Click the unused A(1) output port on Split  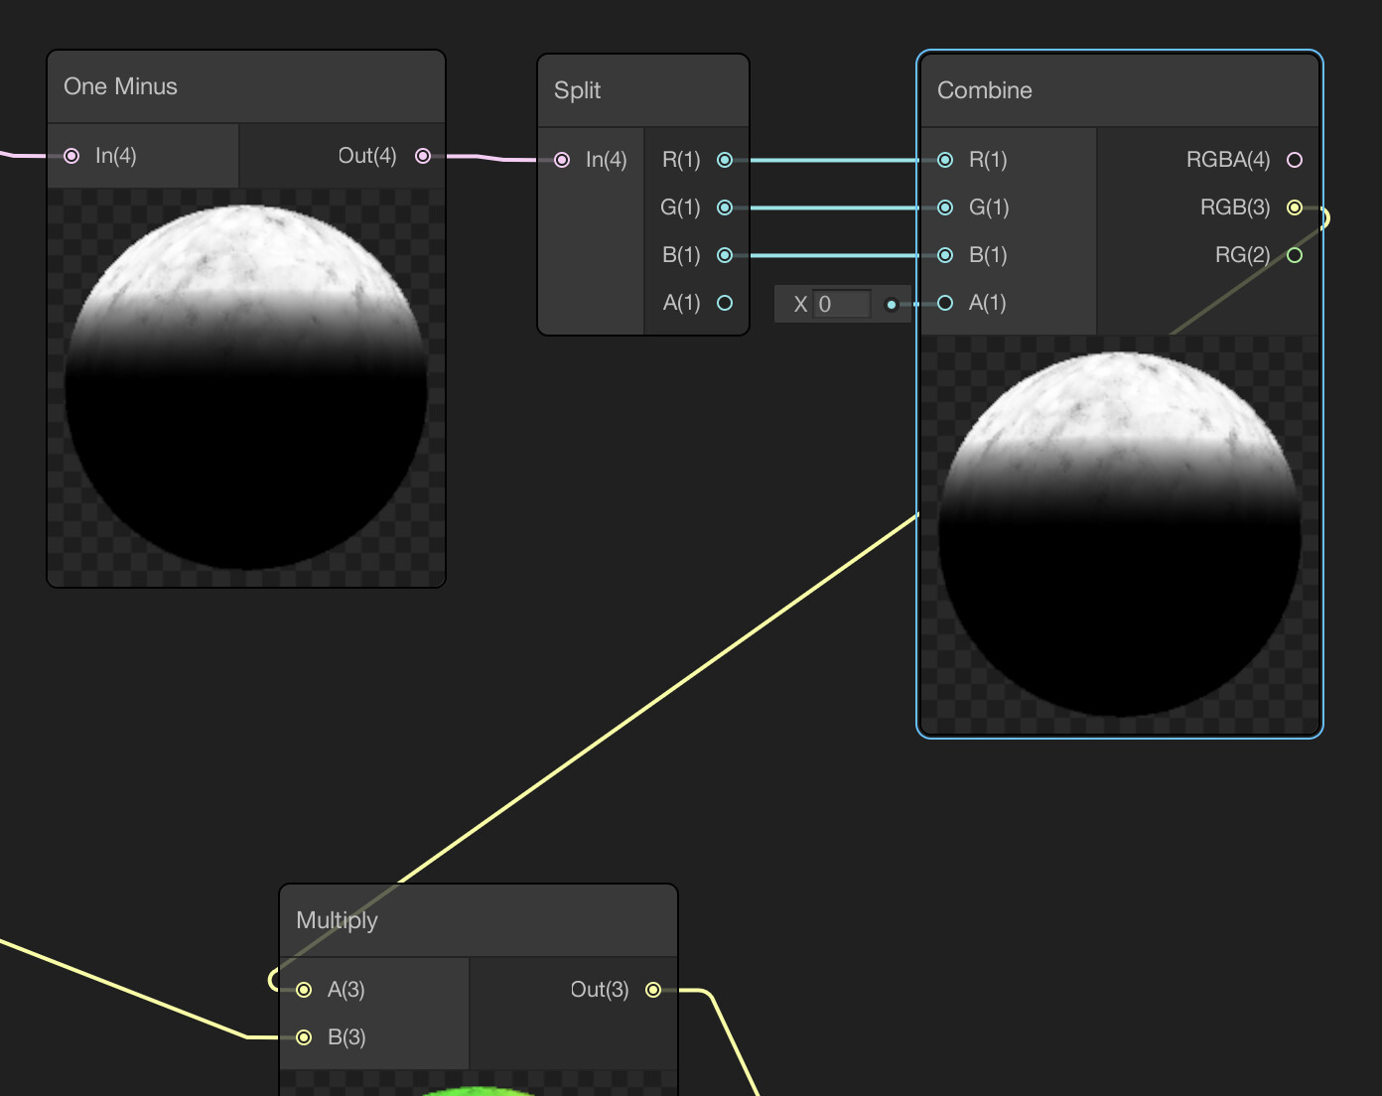(x=725, y=303)
